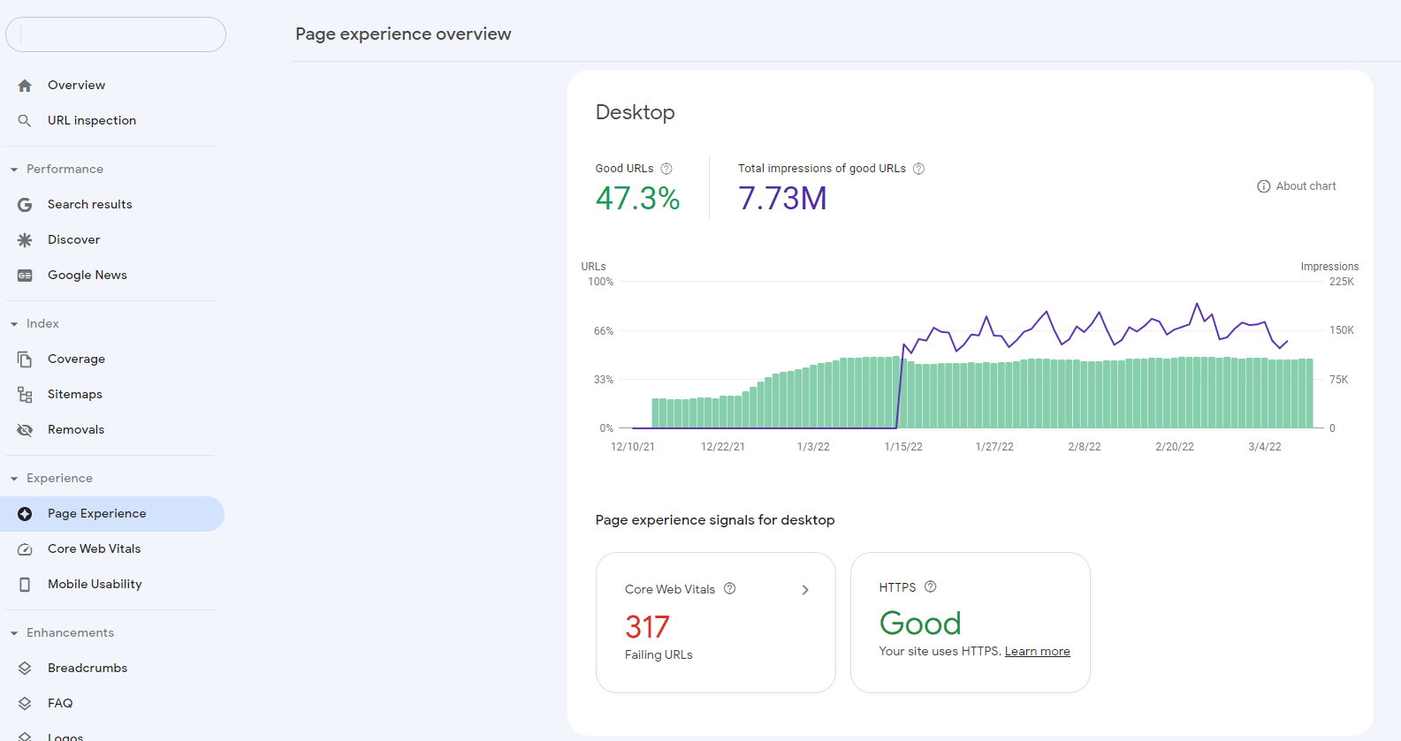Image resolution: width=1401 pixels, height=741 pixels.
Task: Click the Core Web Vitals gauge icon
Action: pyautogui.click(x=25, y=549)
